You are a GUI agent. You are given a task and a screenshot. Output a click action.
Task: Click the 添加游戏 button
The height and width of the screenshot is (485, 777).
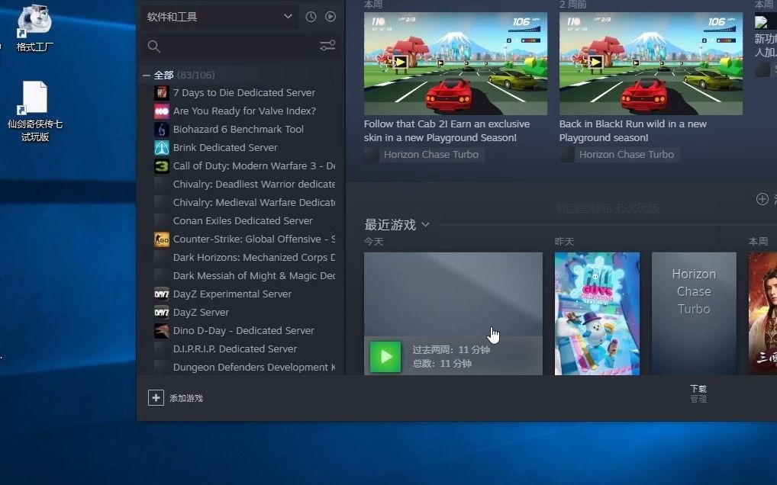(177, 397)
